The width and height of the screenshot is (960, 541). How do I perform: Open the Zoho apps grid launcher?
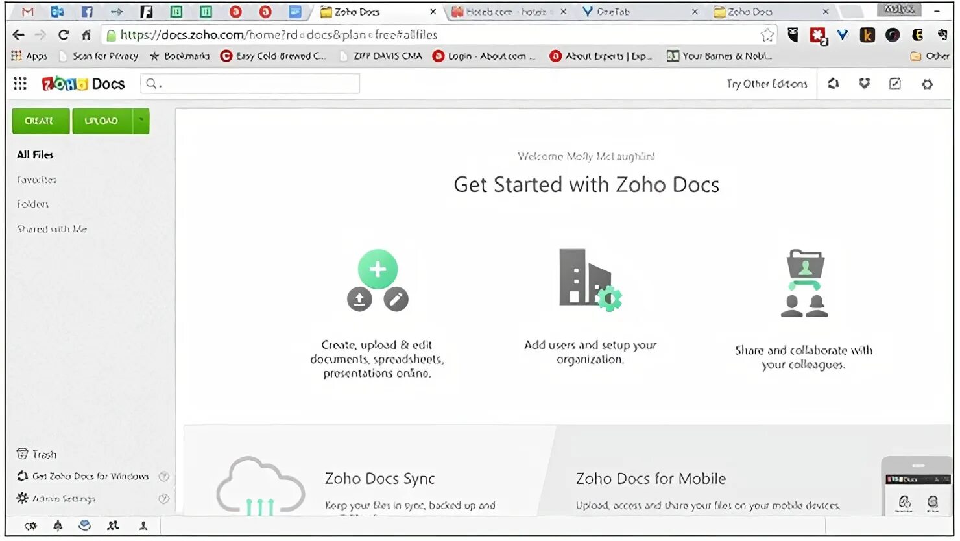(x=20, y=84)
